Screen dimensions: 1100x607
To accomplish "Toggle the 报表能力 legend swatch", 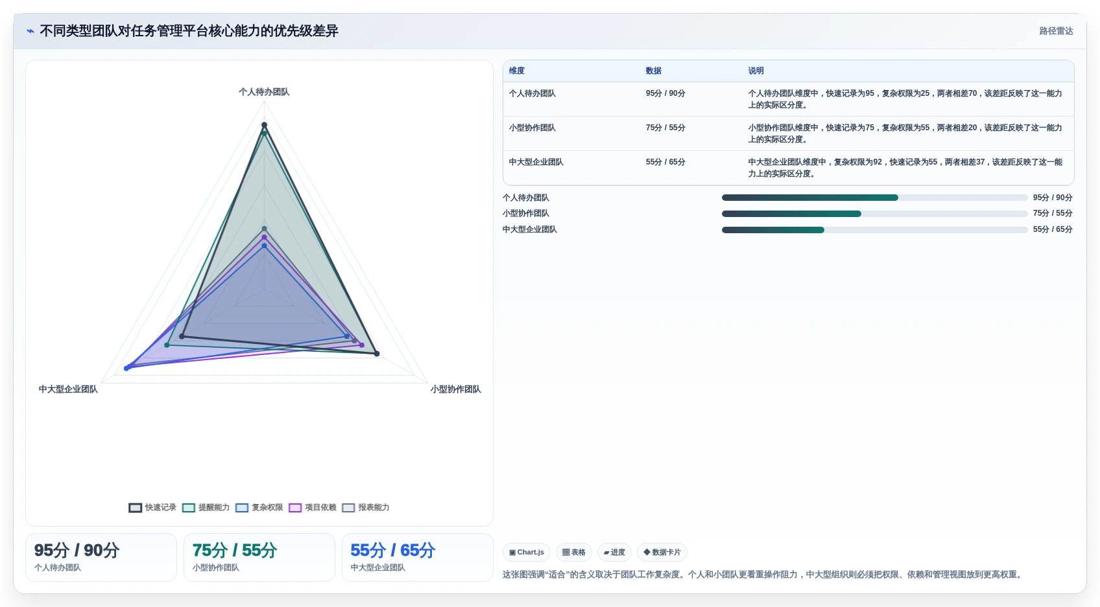I will 348,508.
